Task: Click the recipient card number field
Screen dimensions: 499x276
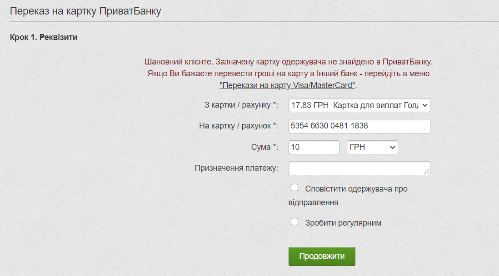Action: click(359, 126)
